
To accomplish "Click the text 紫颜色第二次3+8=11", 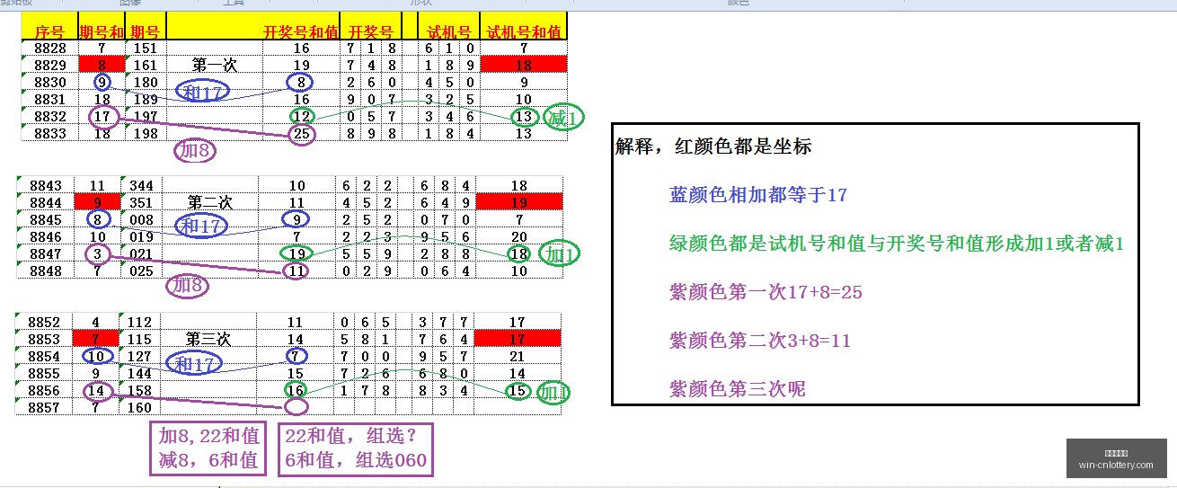I will click(x=760, y=341).
